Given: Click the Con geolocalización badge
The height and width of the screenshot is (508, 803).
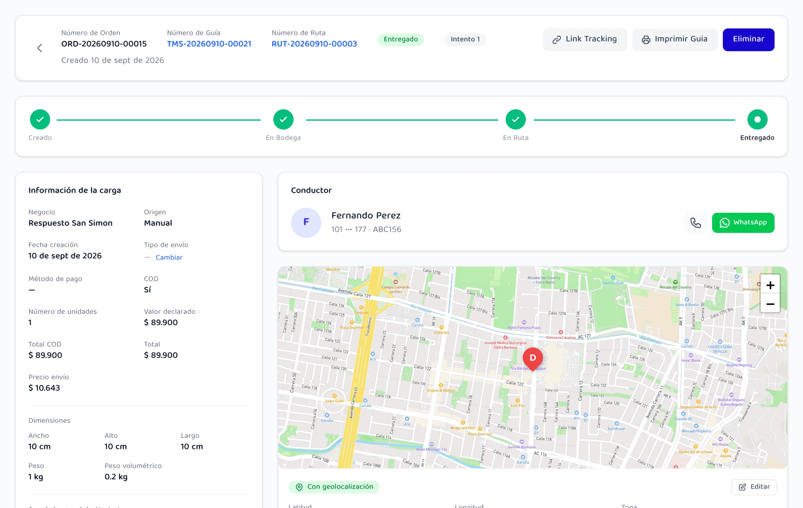Looking at the screenshot, I should pyautogui.click(x=334, y=487).
